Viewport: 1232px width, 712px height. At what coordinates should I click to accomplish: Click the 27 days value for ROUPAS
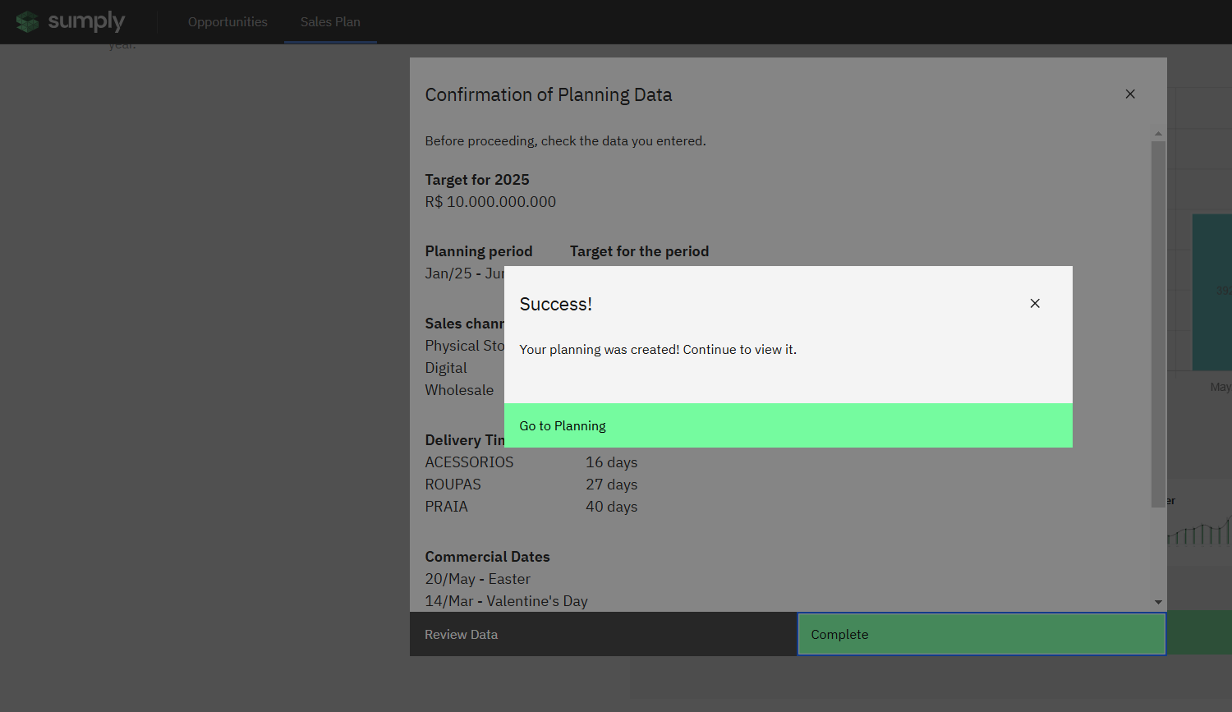[x=611, y=485]
